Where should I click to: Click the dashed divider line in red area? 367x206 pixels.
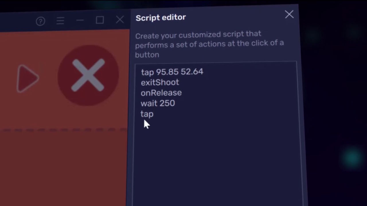(x=64, y=130)
